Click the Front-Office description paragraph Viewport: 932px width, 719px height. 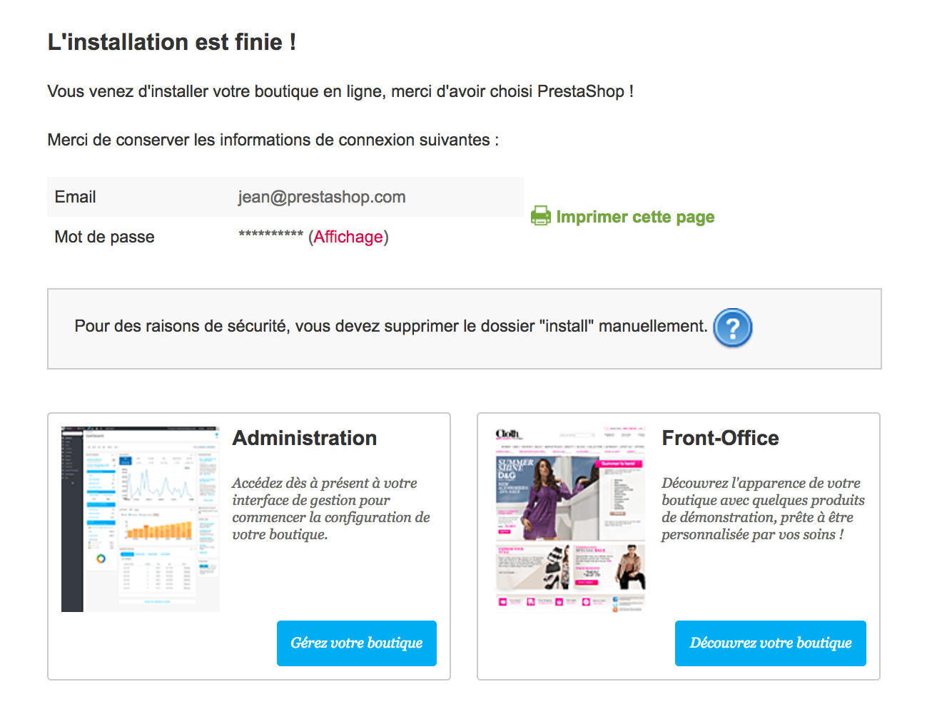(762, 509)
